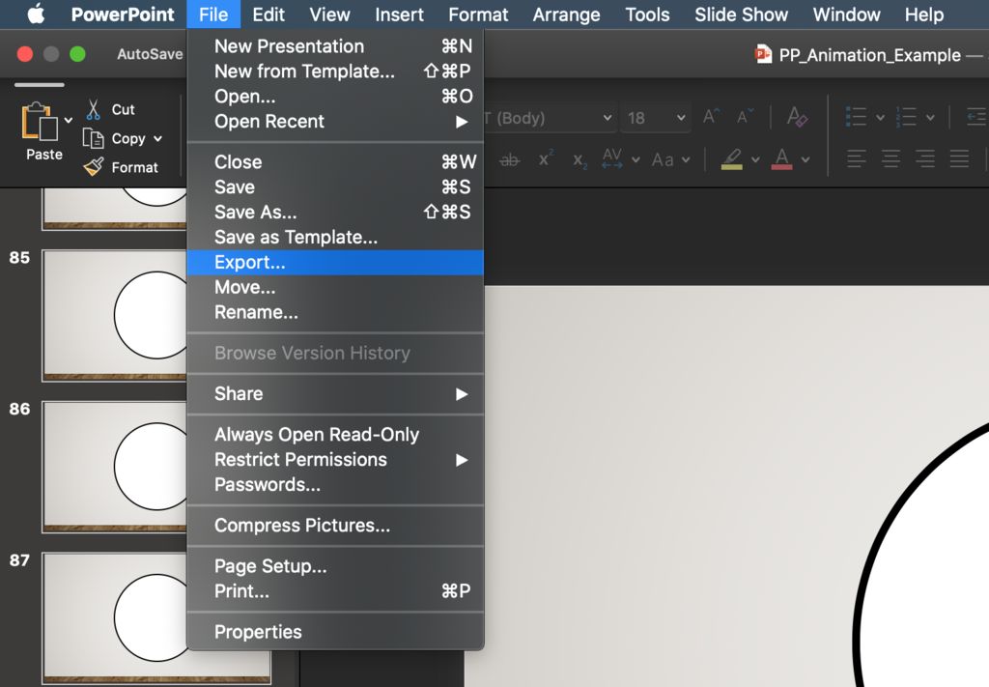
Task: Click Decrease Font Size icon
Action: pyautogui.click(x=745, y=117)
